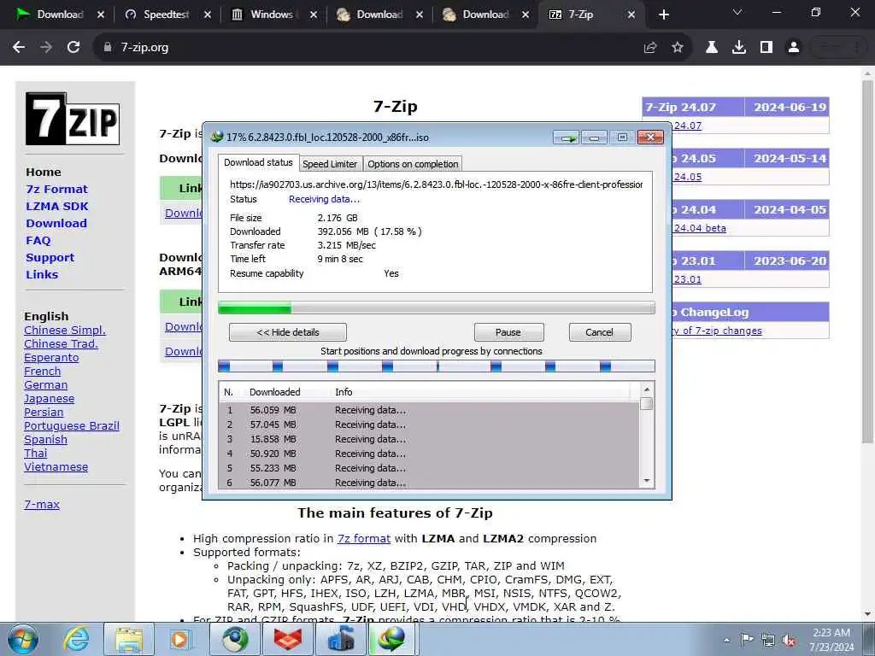Switch language to Chinese Simpl.
Screen dimensions: 875x656
[65, 331]
